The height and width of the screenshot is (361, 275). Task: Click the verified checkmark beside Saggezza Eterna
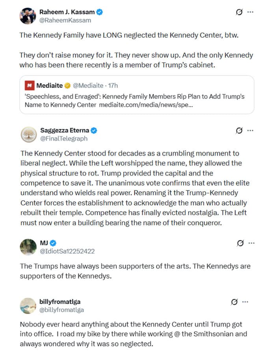[x=94, y=131]
